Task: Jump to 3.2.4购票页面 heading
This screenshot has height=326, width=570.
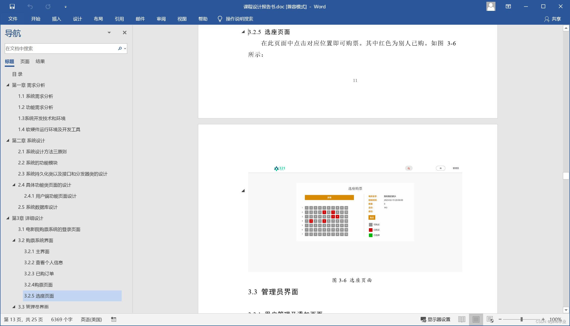Action: tap(38, 285)
